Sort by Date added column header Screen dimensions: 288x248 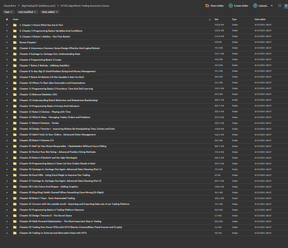260,19
